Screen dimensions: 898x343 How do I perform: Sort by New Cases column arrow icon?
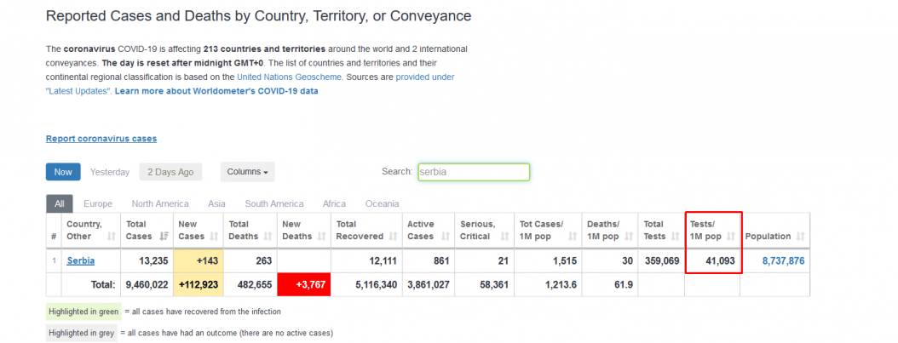216,236
